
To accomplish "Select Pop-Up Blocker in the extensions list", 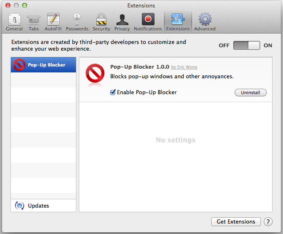I will coord(43,65).
